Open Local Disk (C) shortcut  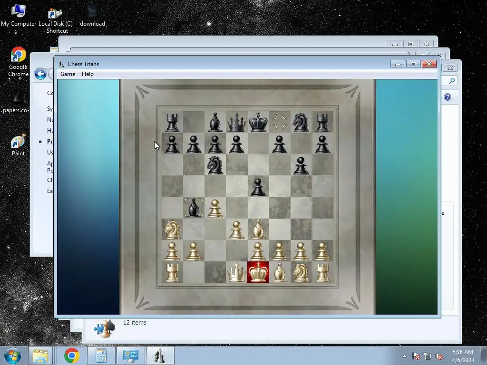point(56,21)
